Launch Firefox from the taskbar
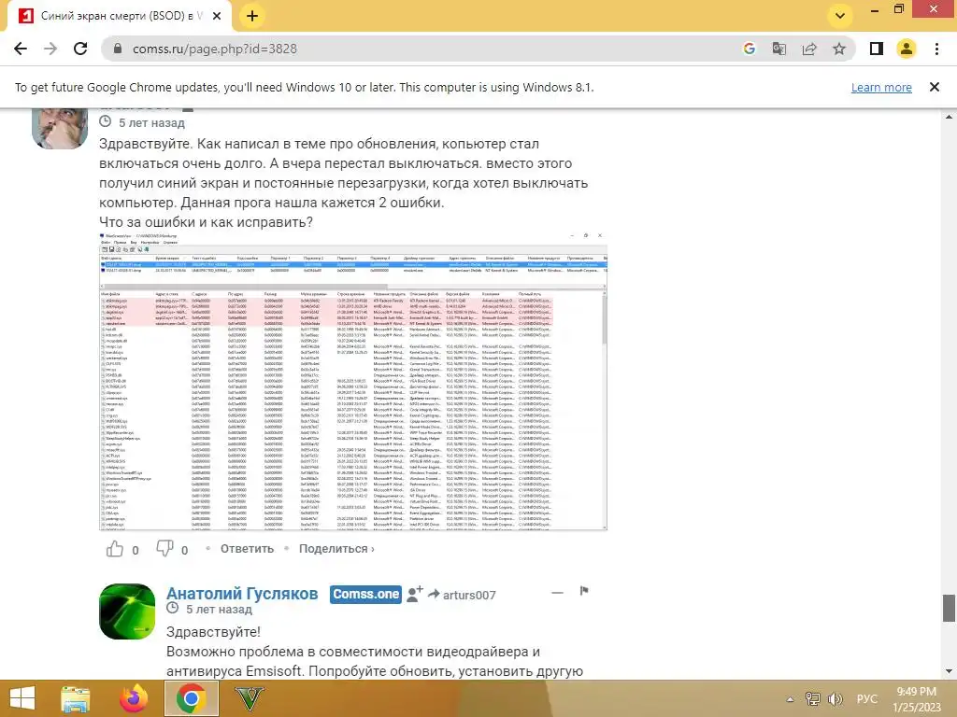Screen dimensions: 957x717 134,698
